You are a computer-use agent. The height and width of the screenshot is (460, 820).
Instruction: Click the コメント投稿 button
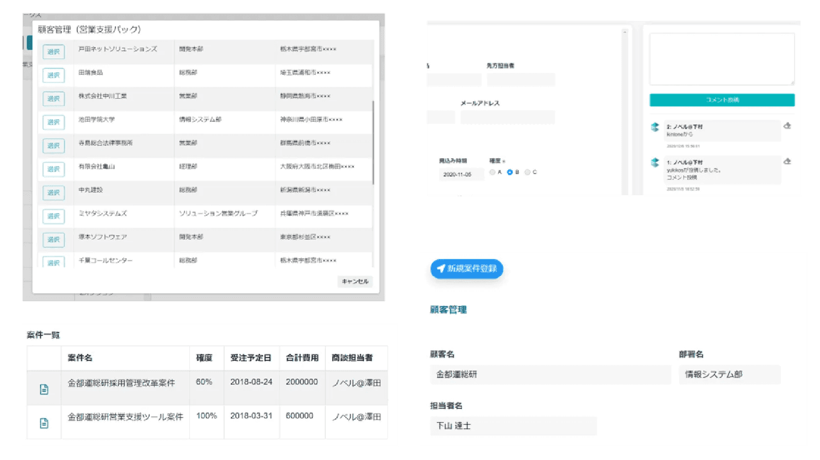pyautogui.click(x=722, y=100)
